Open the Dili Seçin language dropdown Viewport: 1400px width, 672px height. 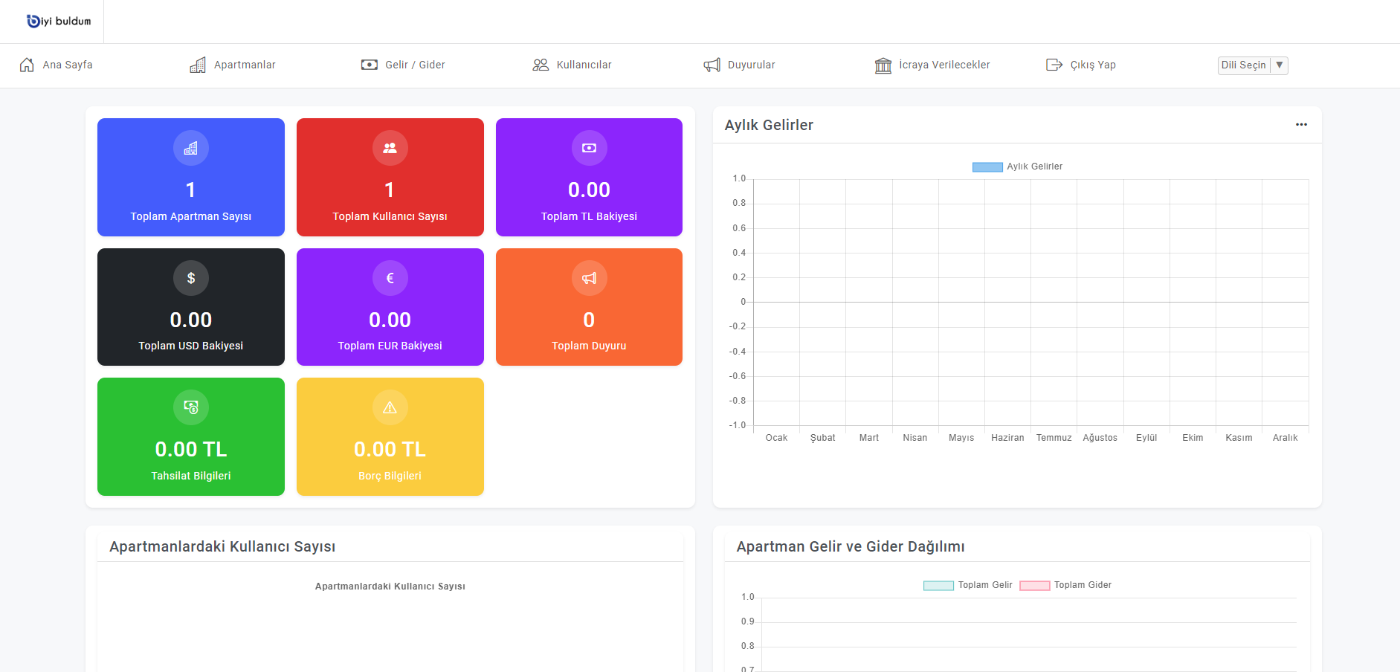point(1252,65)
